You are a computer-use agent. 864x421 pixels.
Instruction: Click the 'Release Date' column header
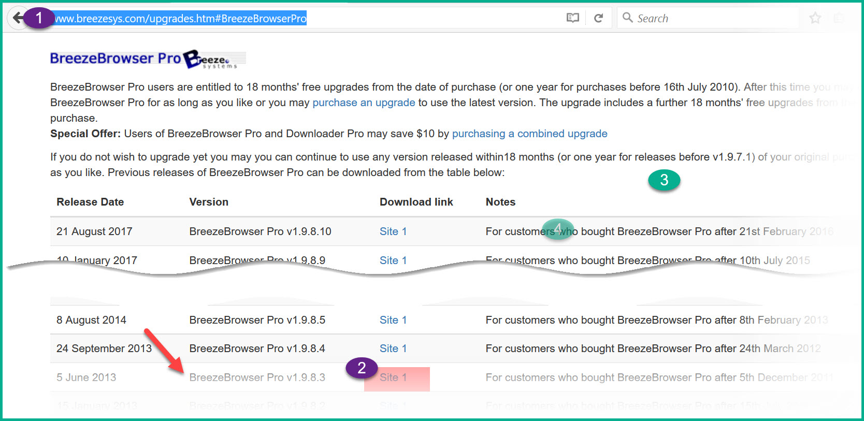tap(90, 202)
